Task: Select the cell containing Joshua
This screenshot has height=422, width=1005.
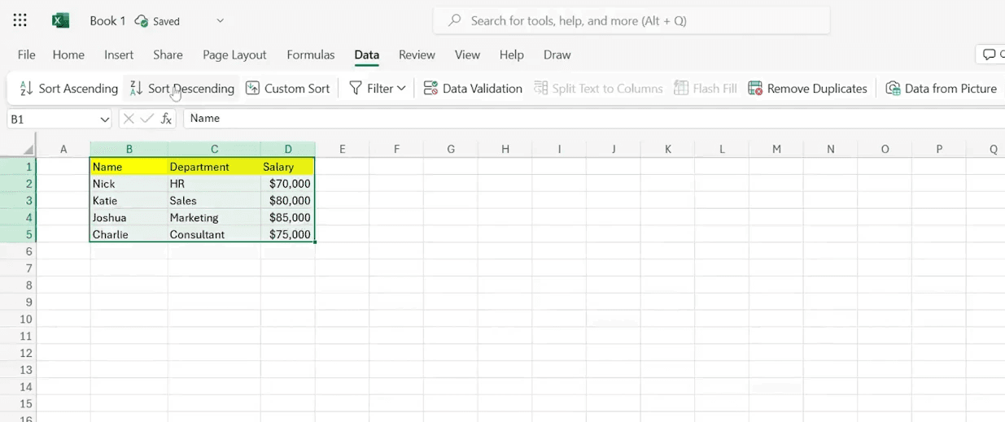Action: (129, 218)
